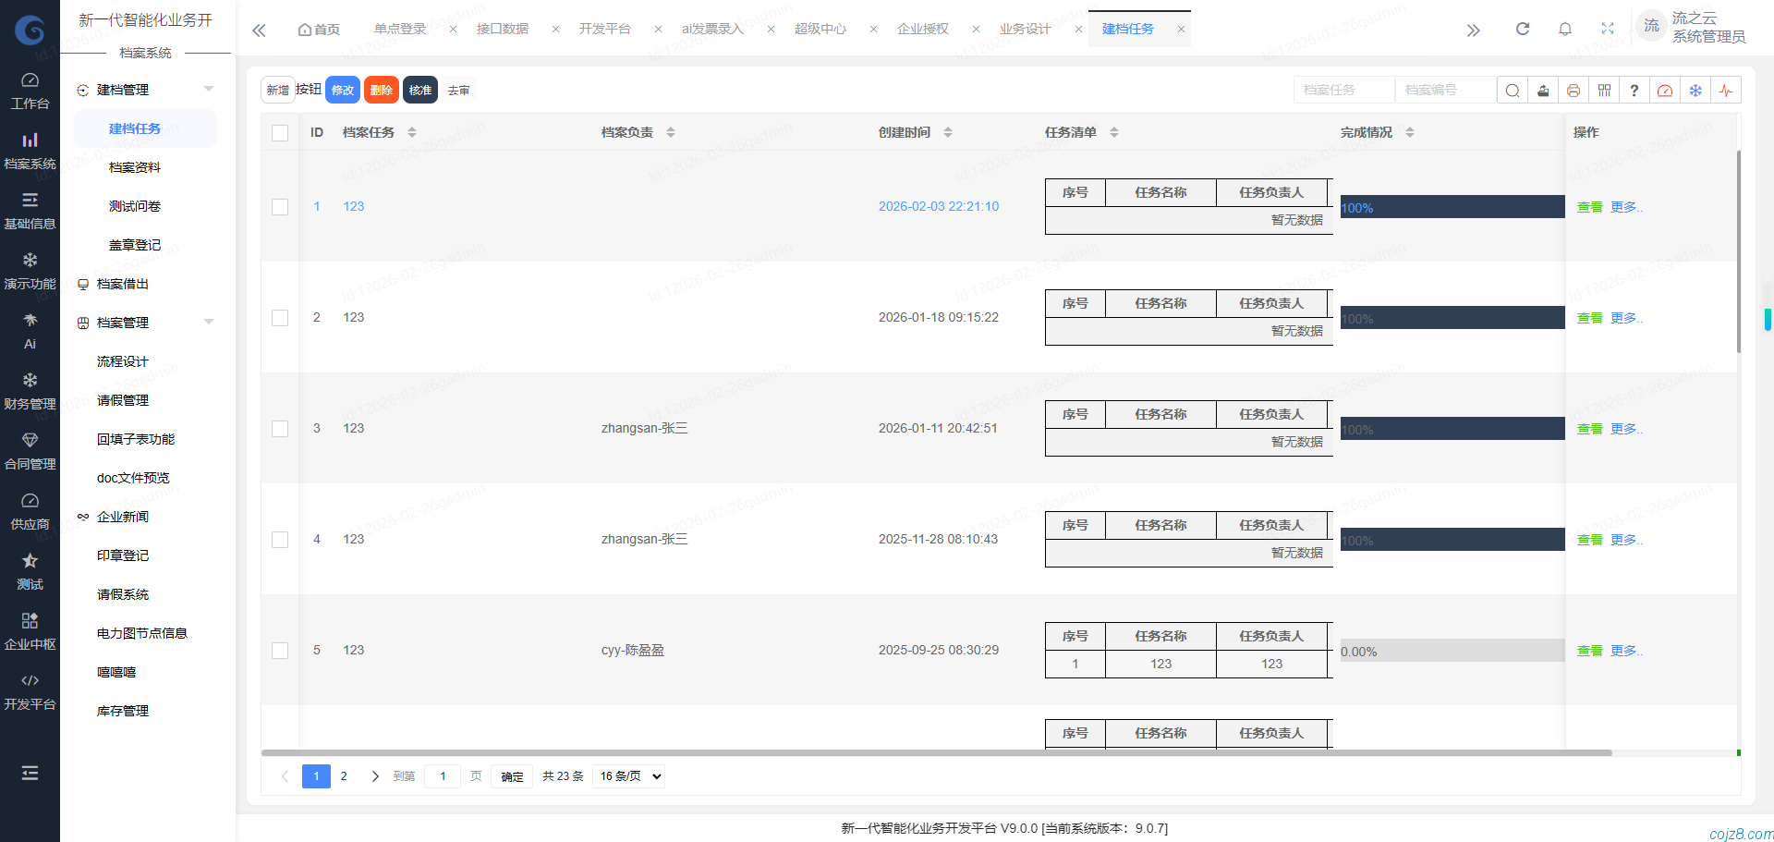Open the 企业中枢 sidebar module
Screen dimensions: 1774x842
click(30, 629)
